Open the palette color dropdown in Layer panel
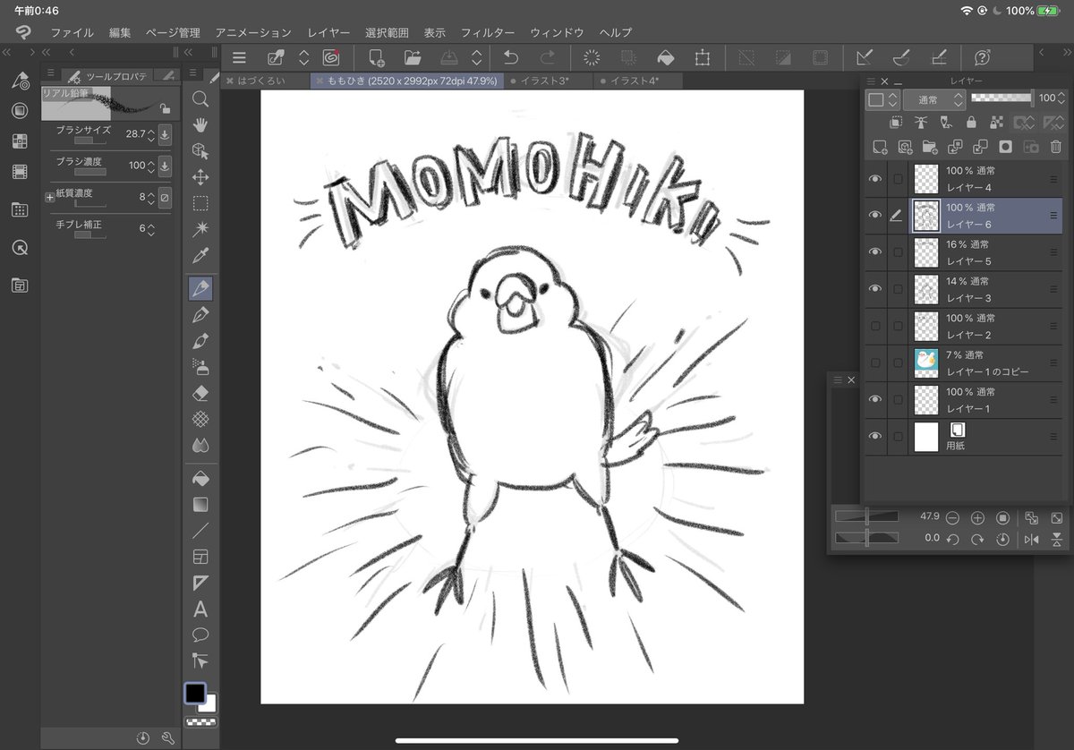Image resolution: width=1074 pixels, height=750 pixels. (882, 100)
